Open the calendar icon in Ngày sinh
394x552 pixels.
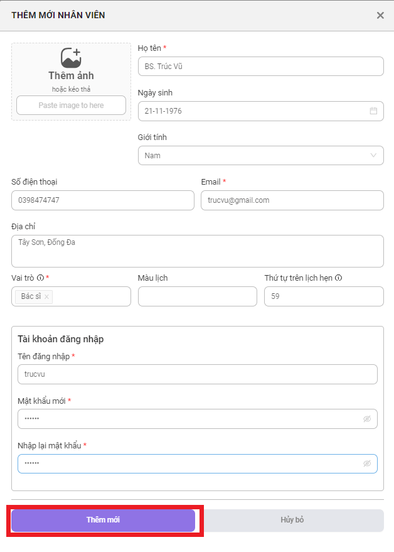click(x=373, y=111)
